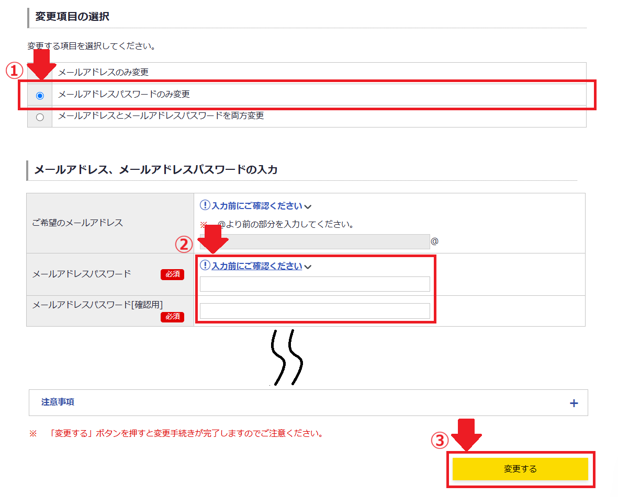Open 入力前にご確認ください link in the email address row
The width and height of the screenshot is (618, 497).
point(256,205)
